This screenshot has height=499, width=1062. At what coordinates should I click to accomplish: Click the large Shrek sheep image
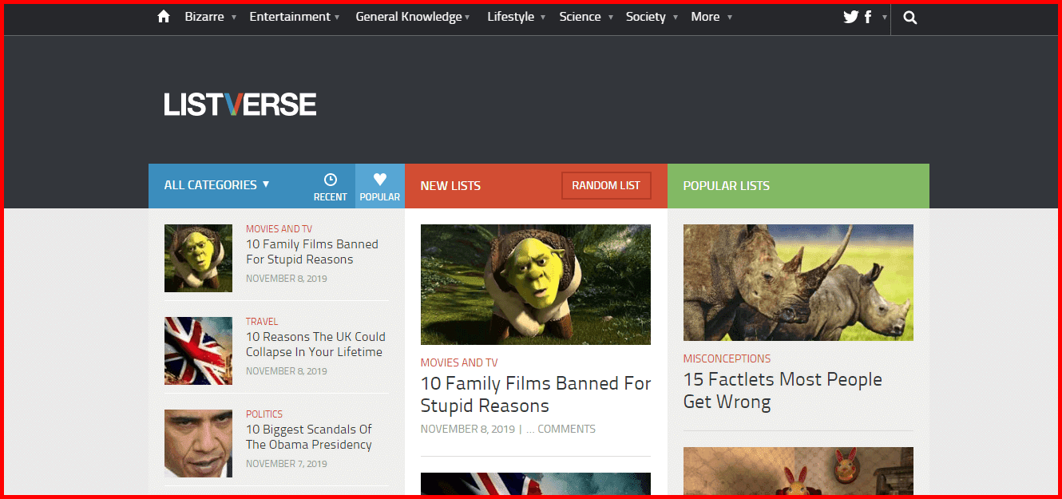point(536,284)
